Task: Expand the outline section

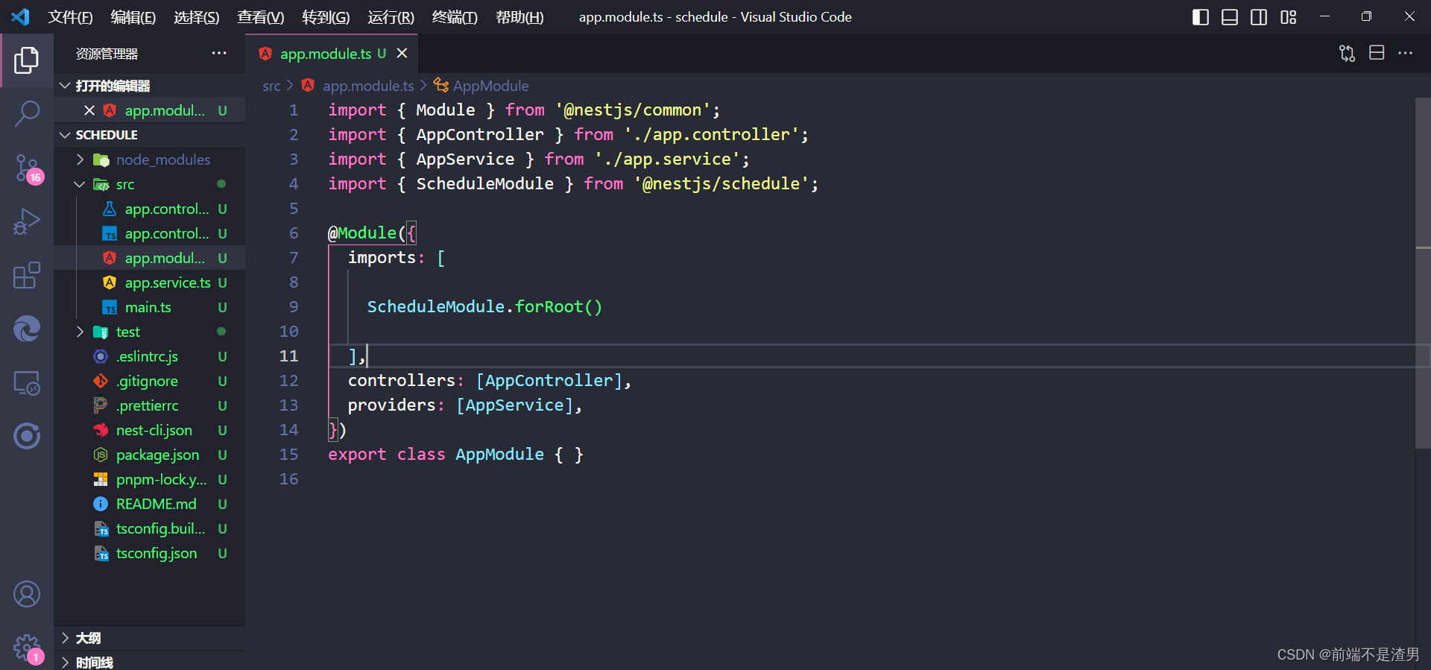Action: coord(65,638)
